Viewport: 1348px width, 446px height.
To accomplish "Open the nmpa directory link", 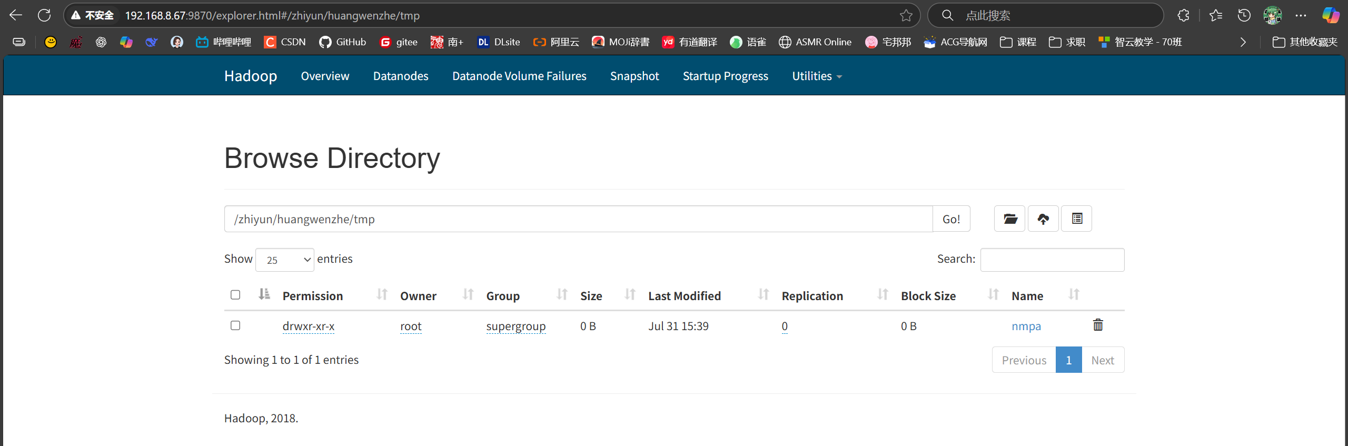I will coord(1026,326).
